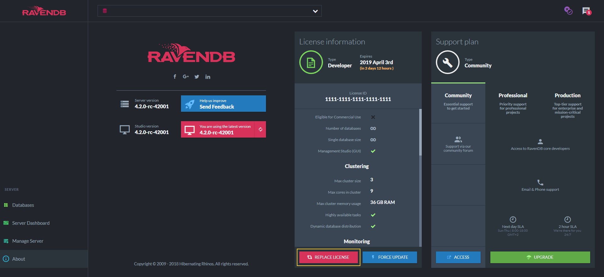Click the server version stack icon

click(125, 104)
